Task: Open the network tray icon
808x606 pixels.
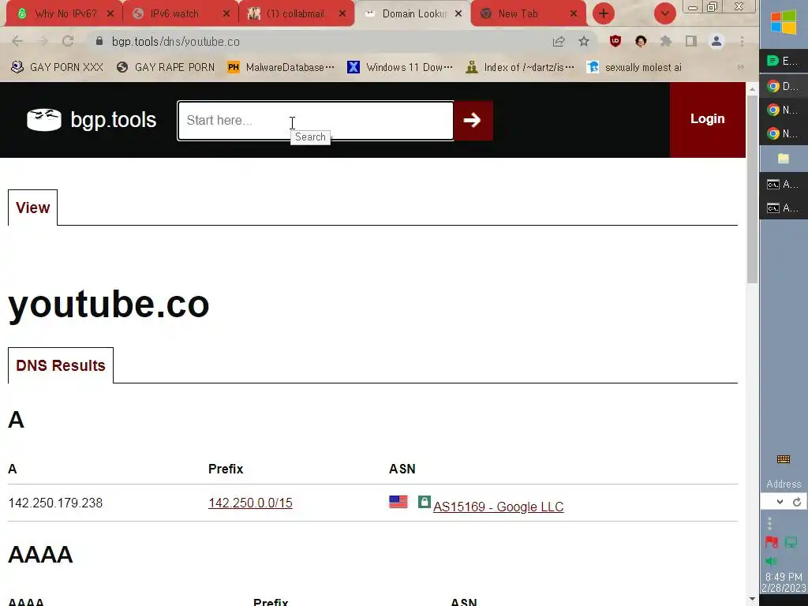Action: click(791, 542)
